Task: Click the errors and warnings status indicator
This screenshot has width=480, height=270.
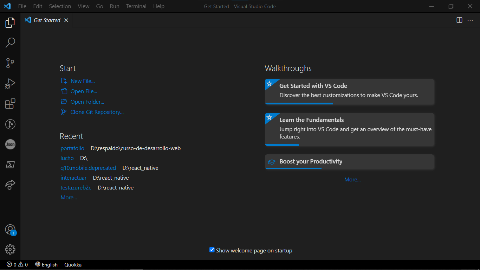Action: point(17,265)
